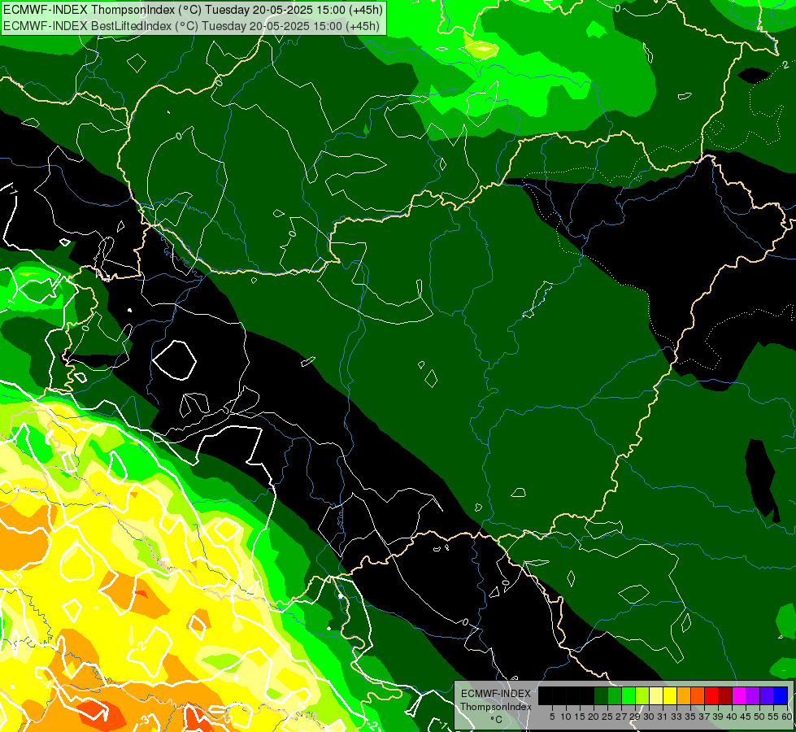Click the legend tick label 25

607,717
